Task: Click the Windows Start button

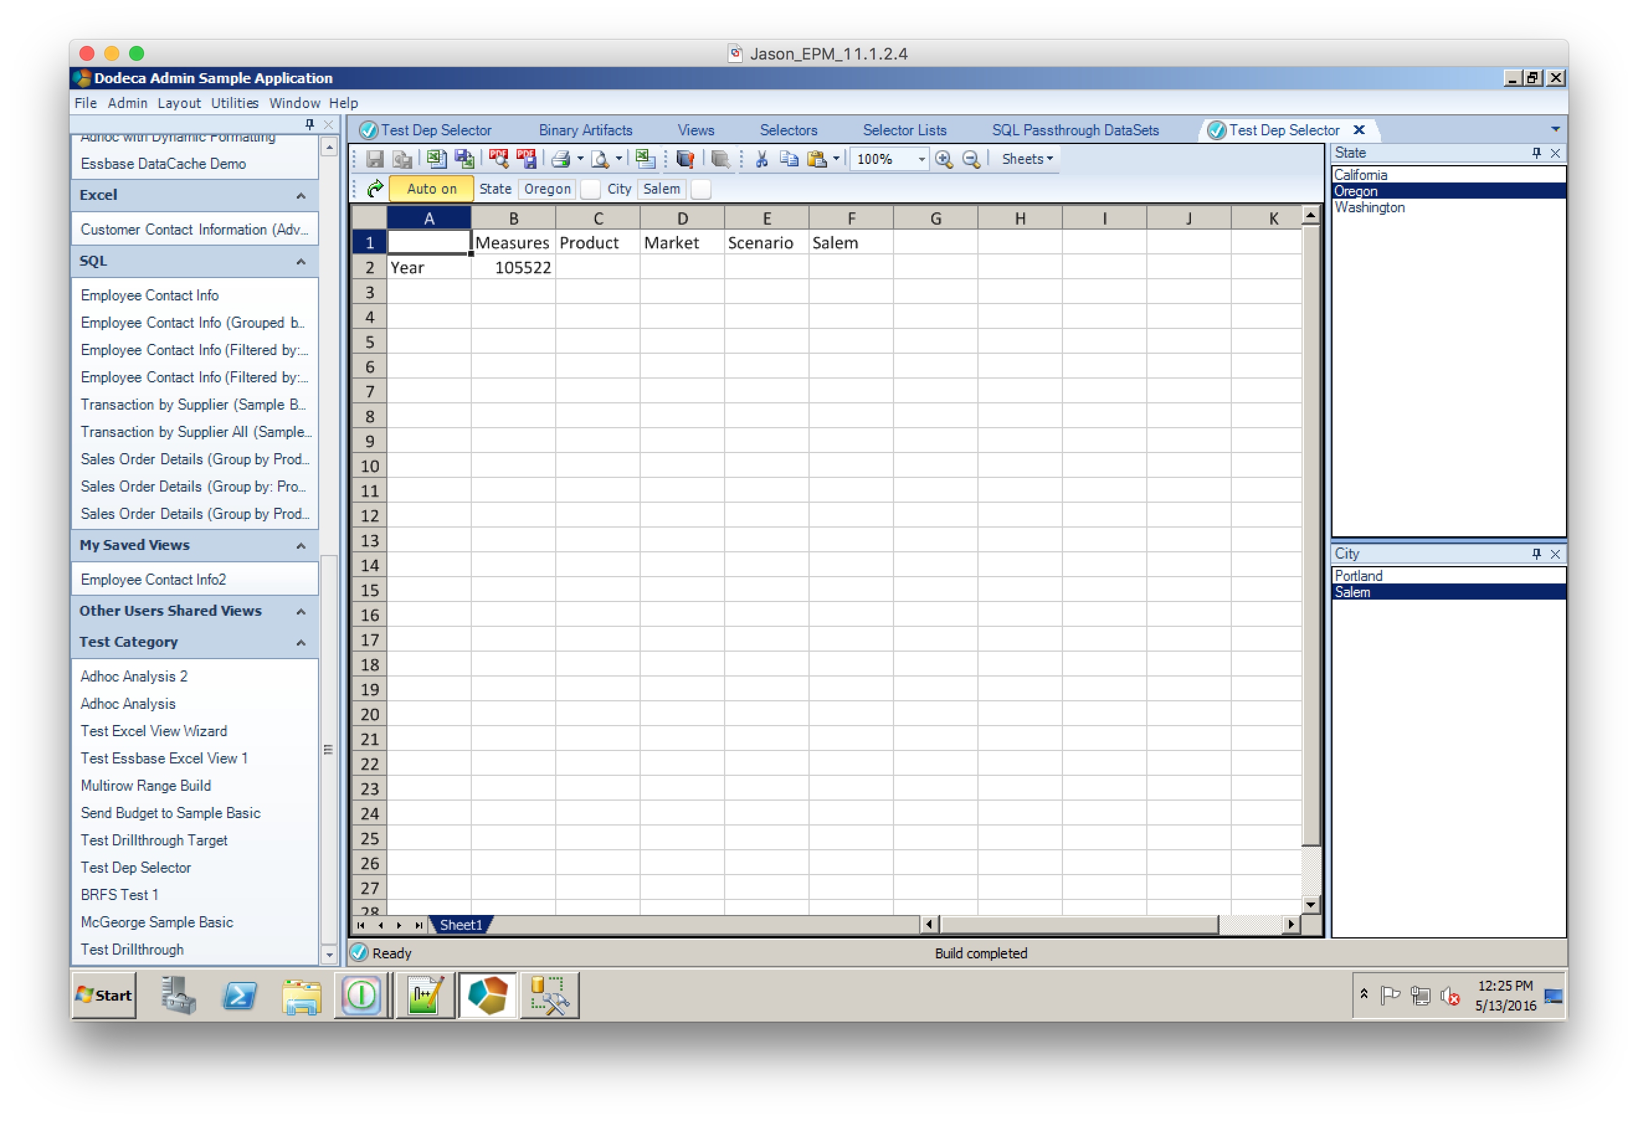Action: point(104,995)
